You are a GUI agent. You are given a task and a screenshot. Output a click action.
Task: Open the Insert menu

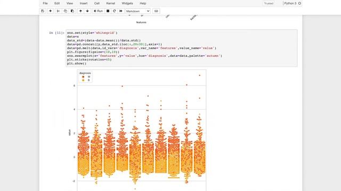coord(84,3)
